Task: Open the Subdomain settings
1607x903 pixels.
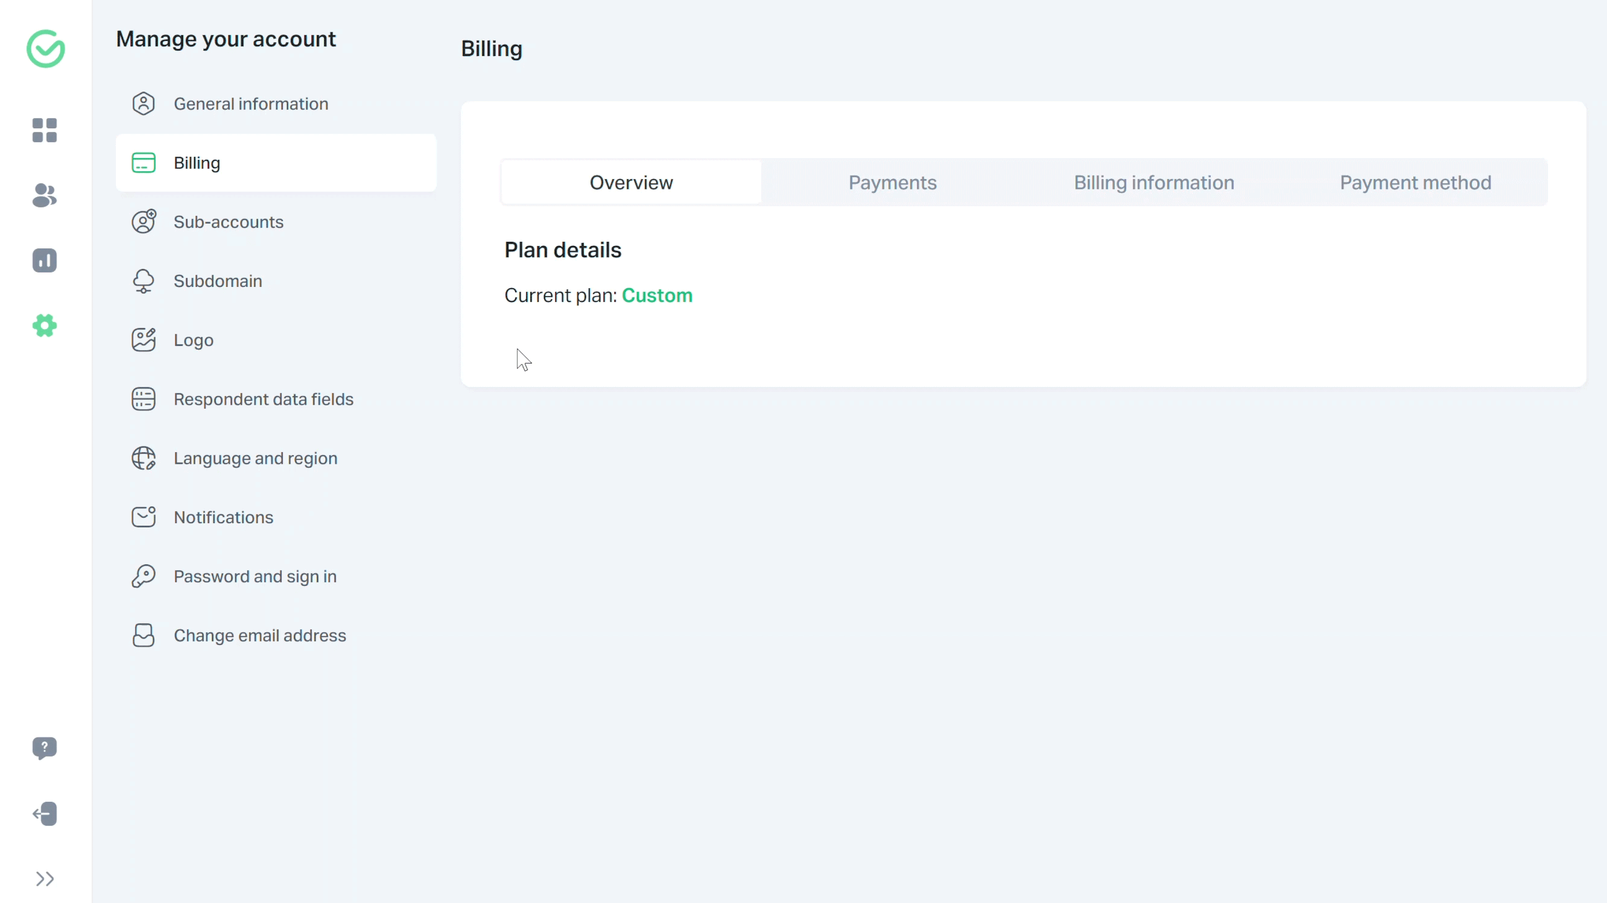Action: [x=218, y=281]
